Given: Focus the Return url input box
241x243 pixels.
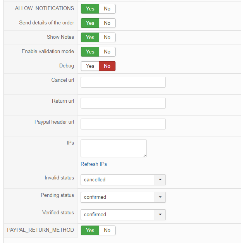Looking at the screenshot, I should 123,103.
